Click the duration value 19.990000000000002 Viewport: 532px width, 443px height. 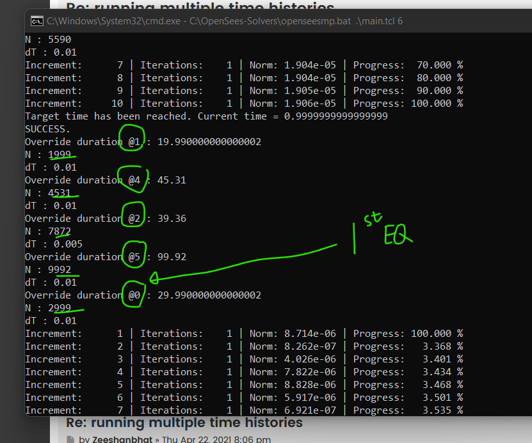(209, 141)
